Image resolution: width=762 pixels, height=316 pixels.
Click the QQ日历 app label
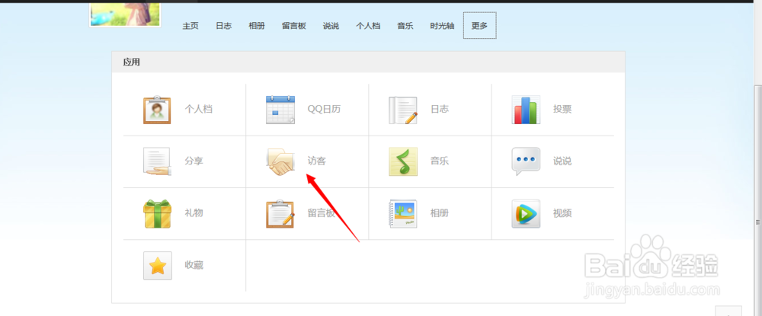tap(324, 109)
